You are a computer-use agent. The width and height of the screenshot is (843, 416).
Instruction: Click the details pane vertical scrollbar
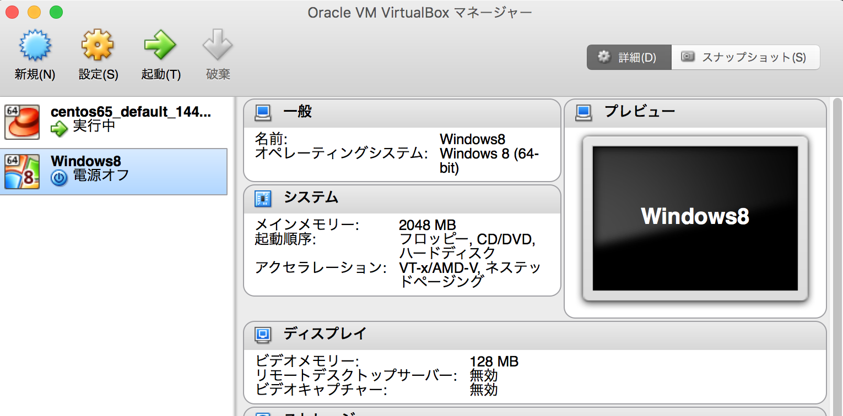coord(837,257)
